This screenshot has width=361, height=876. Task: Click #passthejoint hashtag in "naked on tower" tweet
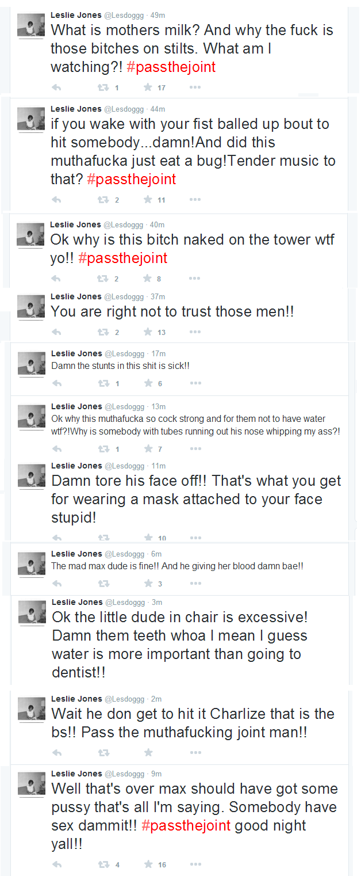(x=122, y=258)
